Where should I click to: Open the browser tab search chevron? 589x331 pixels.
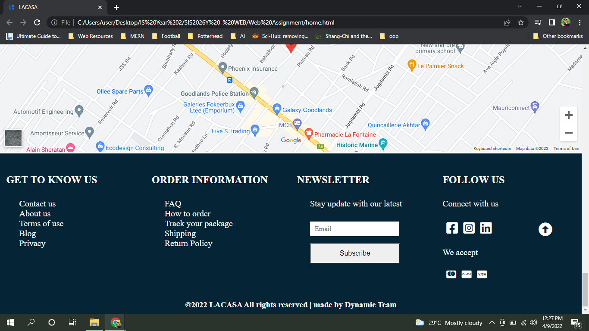coord(520,6)
